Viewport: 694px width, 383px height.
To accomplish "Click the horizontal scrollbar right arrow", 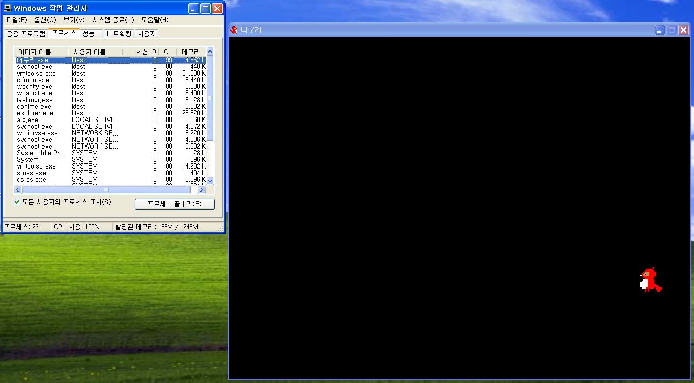I will click(201, 189).
